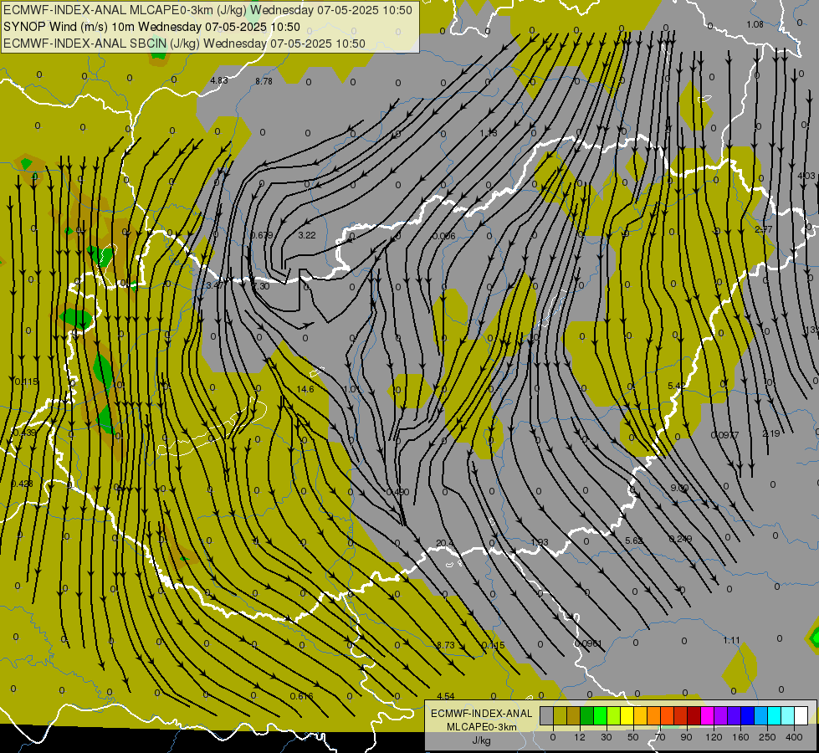Click the map value 2.19
819x753 pixels.
(771, 433)
